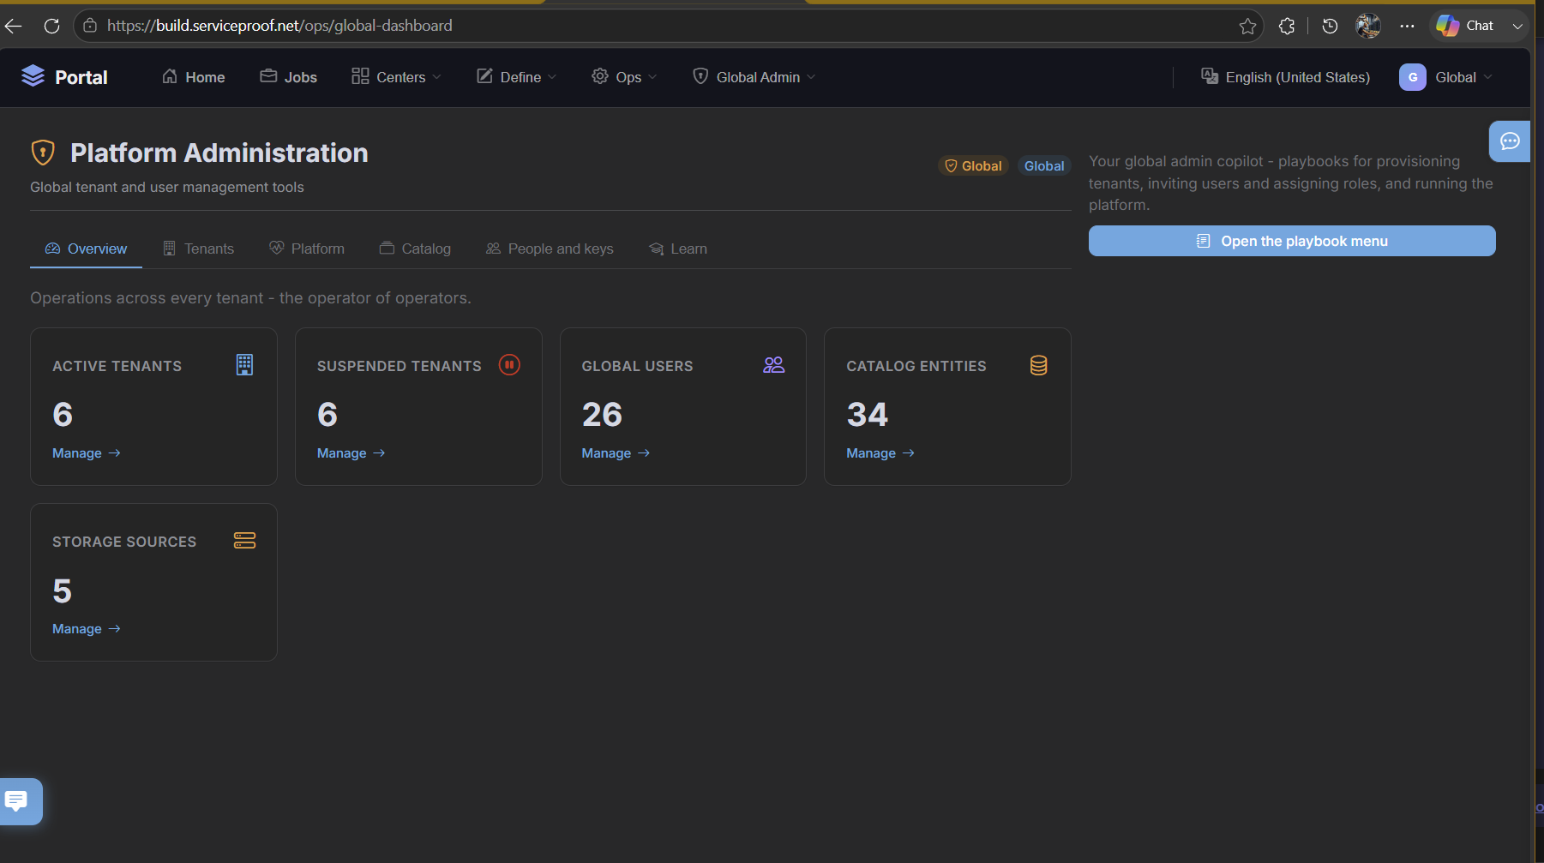Go to Home in the navbar
Screen dimensions: 1544x863
coord(194,77)
